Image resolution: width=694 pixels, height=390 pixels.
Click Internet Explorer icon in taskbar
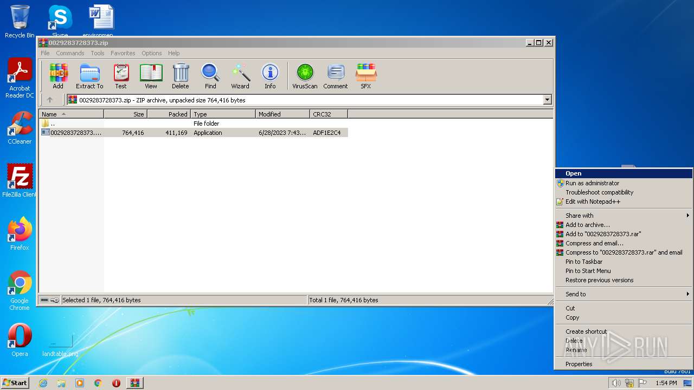[43, 383]
